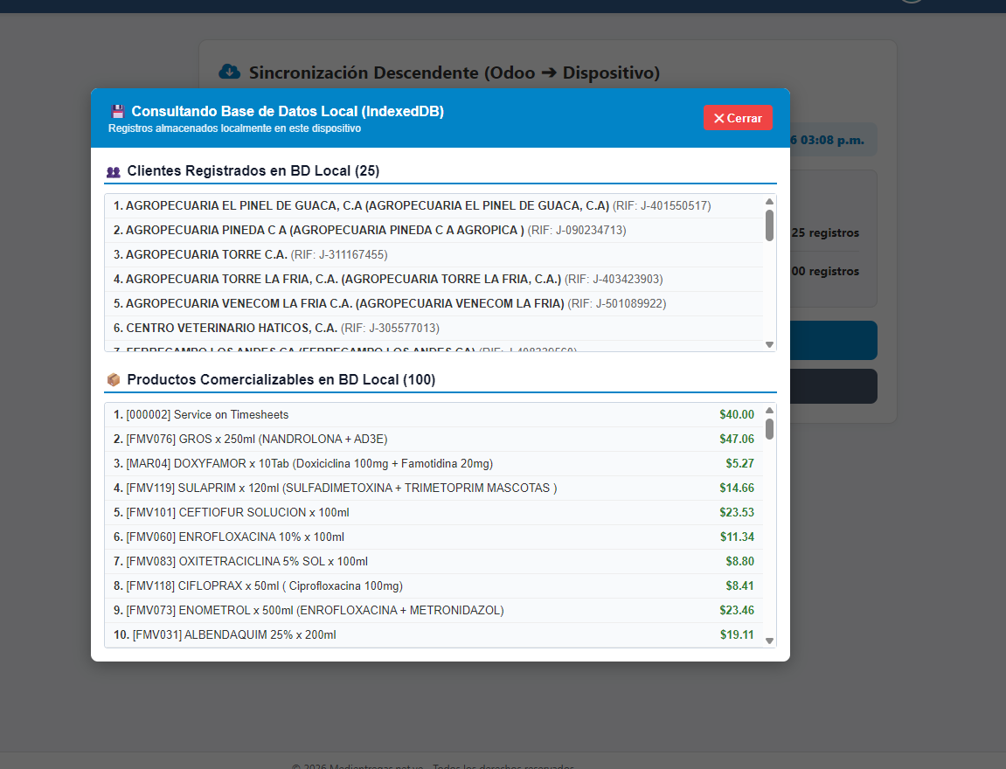The image size is (1006, 769).
Task: Click price $19.11
Action: pos(737,634)
